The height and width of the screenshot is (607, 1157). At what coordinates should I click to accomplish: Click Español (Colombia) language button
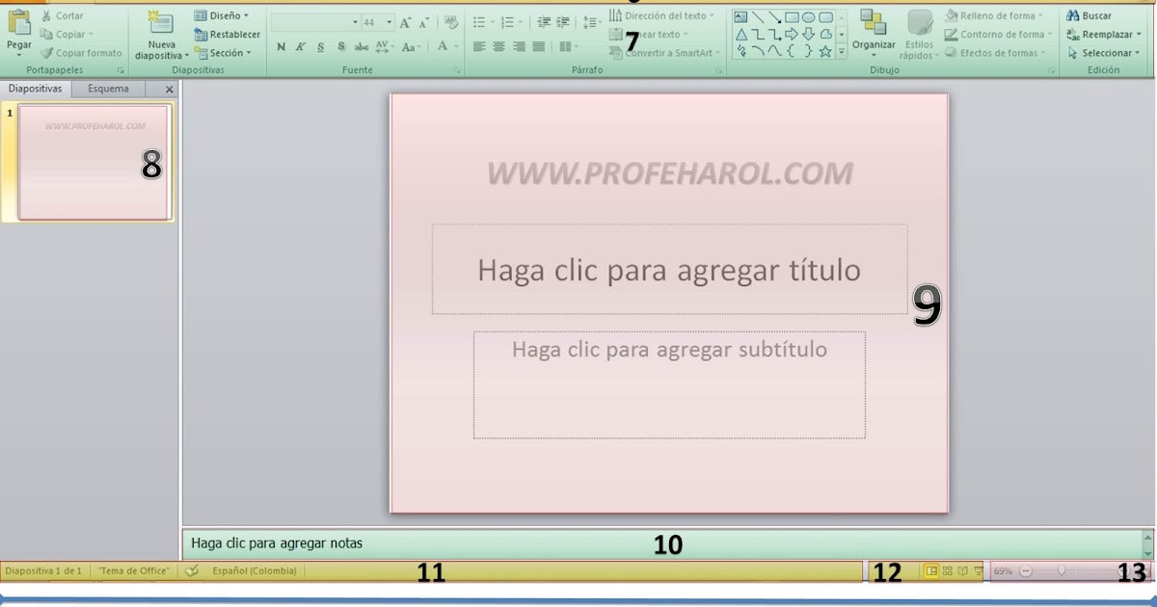[255, 570]
